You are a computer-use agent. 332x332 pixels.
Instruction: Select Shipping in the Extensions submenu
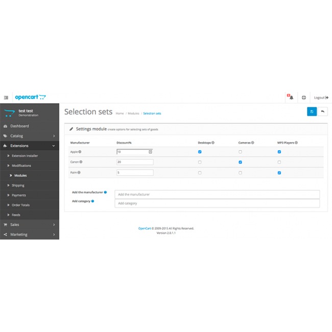coord(18,185)
